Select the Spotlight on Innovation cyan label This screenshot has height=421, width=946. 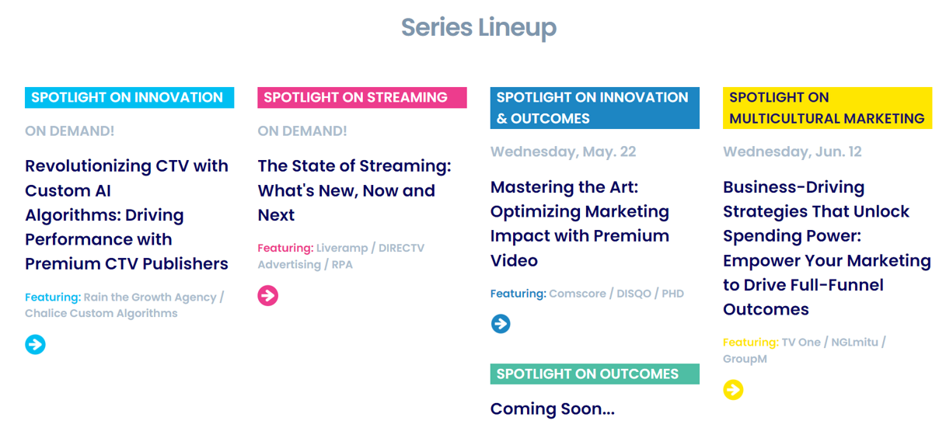pyautogui.click(x=129, y=97)
